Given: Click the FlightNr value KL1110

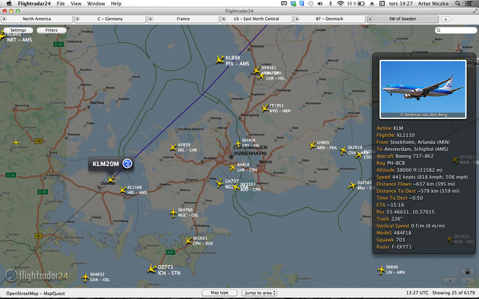Looking at the screenshot, I should point(406,135).
